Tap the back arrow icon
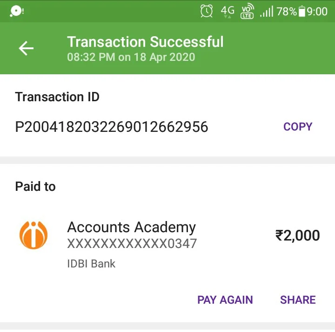Image resolution: width=335 pixels, height=332 pixels. click(26, 48)
